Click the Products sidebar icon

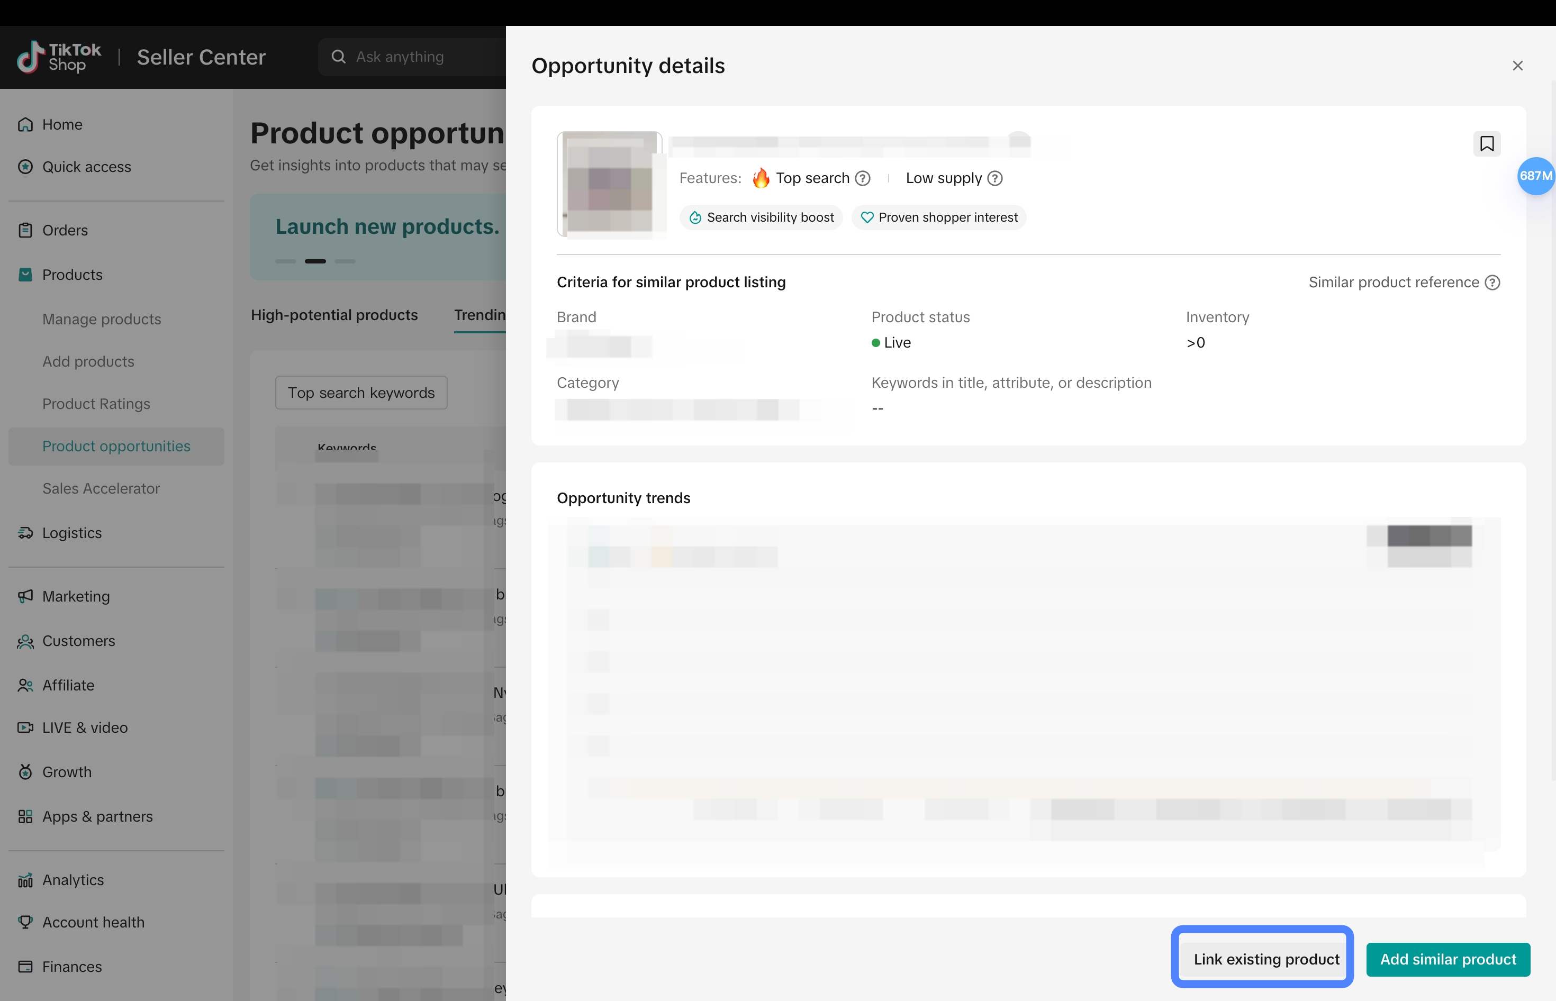25,274
